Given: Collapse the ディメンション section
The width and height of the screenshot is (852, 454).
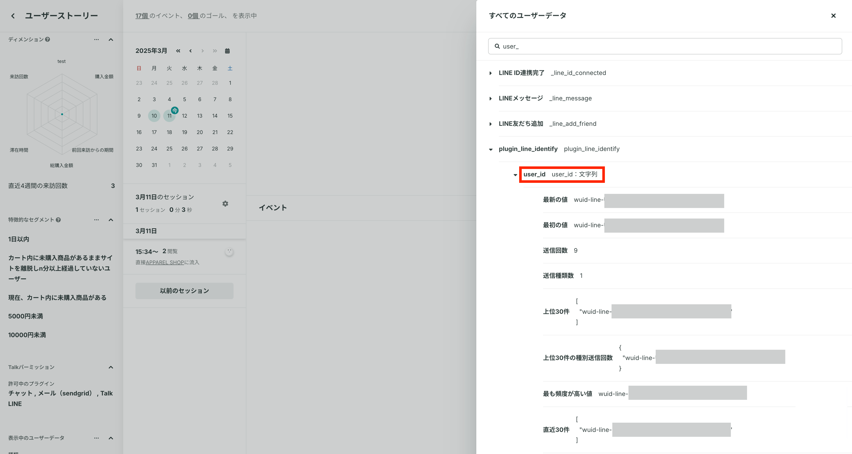Looking at the screenshot, I should 111,40.
